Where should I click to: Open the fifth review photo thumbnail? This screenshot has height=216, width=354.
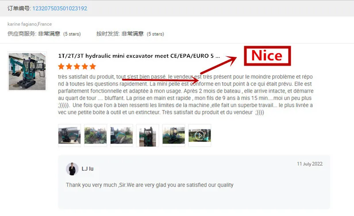(x=173, y=135)
